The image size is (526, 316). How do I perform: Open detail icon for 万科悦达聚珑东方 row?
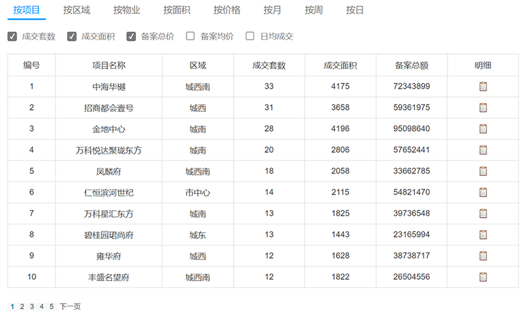(483, 149)
